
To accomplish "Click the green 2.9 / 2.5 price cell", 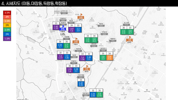I will (88, 40).
